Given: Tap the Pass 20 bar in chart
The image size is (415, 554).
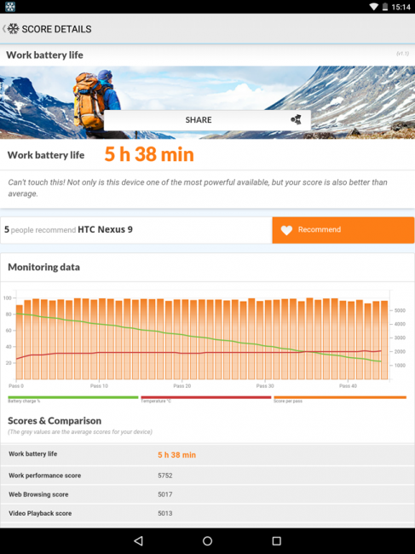Looking at the screenshot, I should [185, 339].
